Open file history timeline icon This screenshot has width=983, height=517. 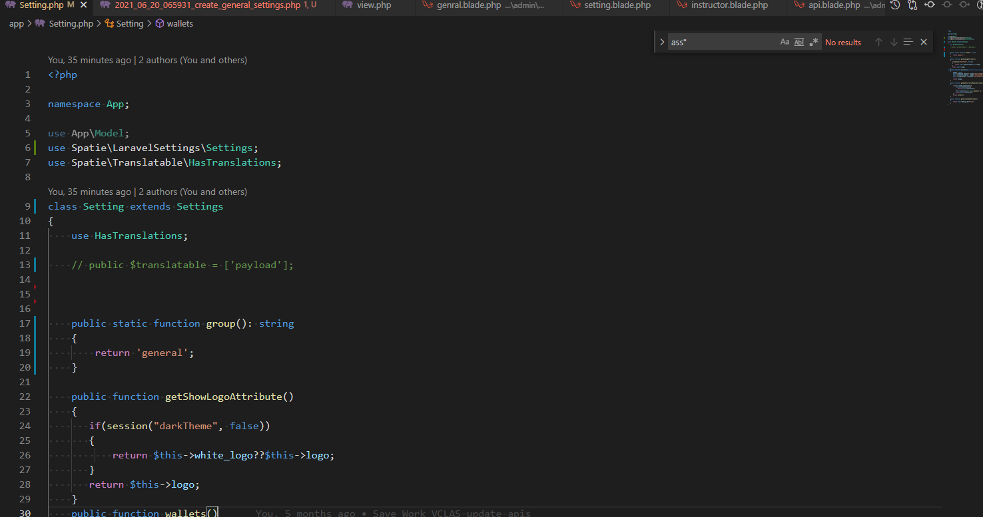pos(895,5)
